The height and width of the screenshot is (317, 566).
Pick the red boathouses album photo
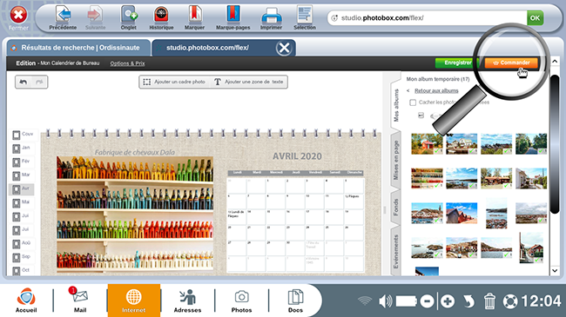(462, 214)
